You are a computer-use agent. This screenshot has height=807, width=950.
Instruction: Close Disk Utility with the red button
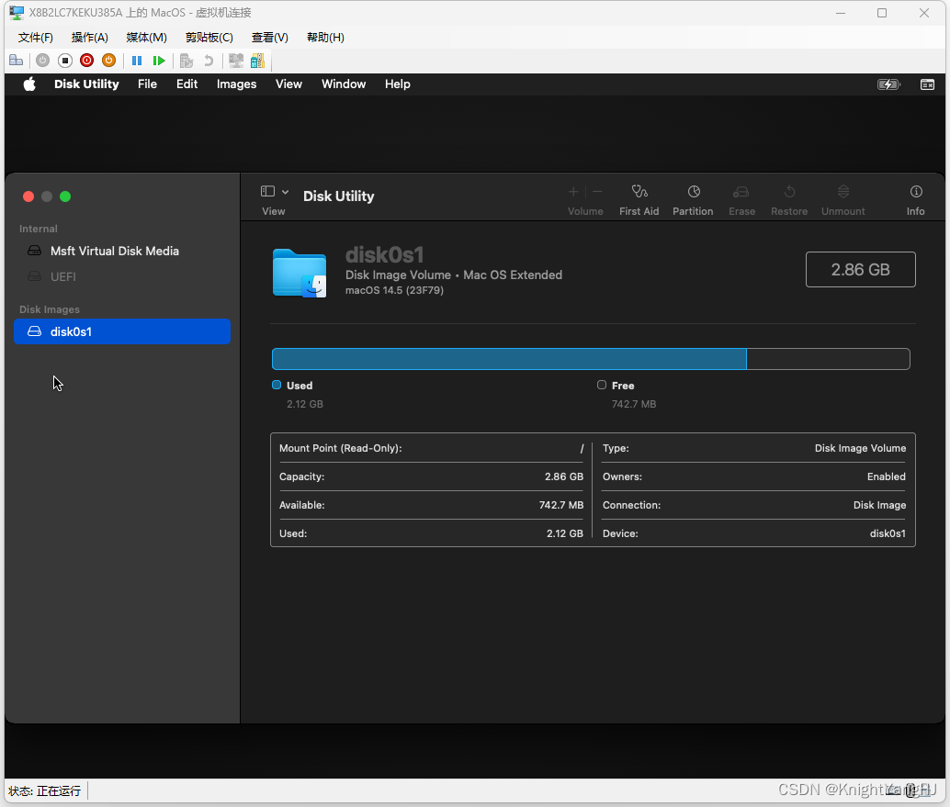click(x=28, y=196)
